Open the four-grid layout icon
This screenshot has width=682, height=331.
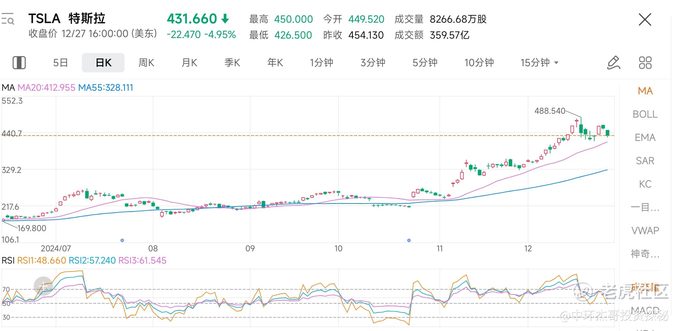click(x=645, y=63)
